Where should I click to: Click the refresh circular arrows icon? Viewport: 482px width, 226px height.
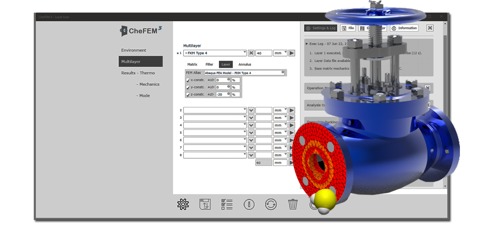tap(271, 204)
